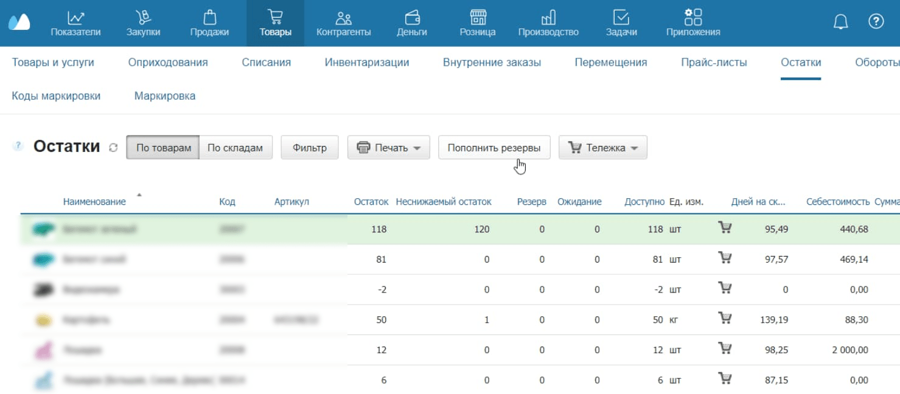Expand the Печать dropdown
This screenshot has width=900, height=394.
point(388,148)
